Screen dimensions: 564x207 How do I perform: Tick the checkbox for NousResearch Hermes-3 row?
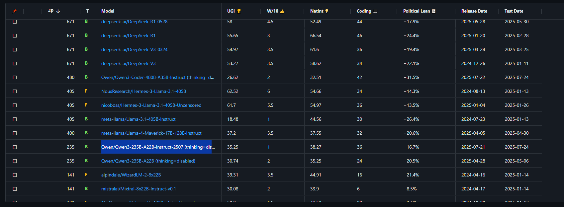tap(15, 91)
